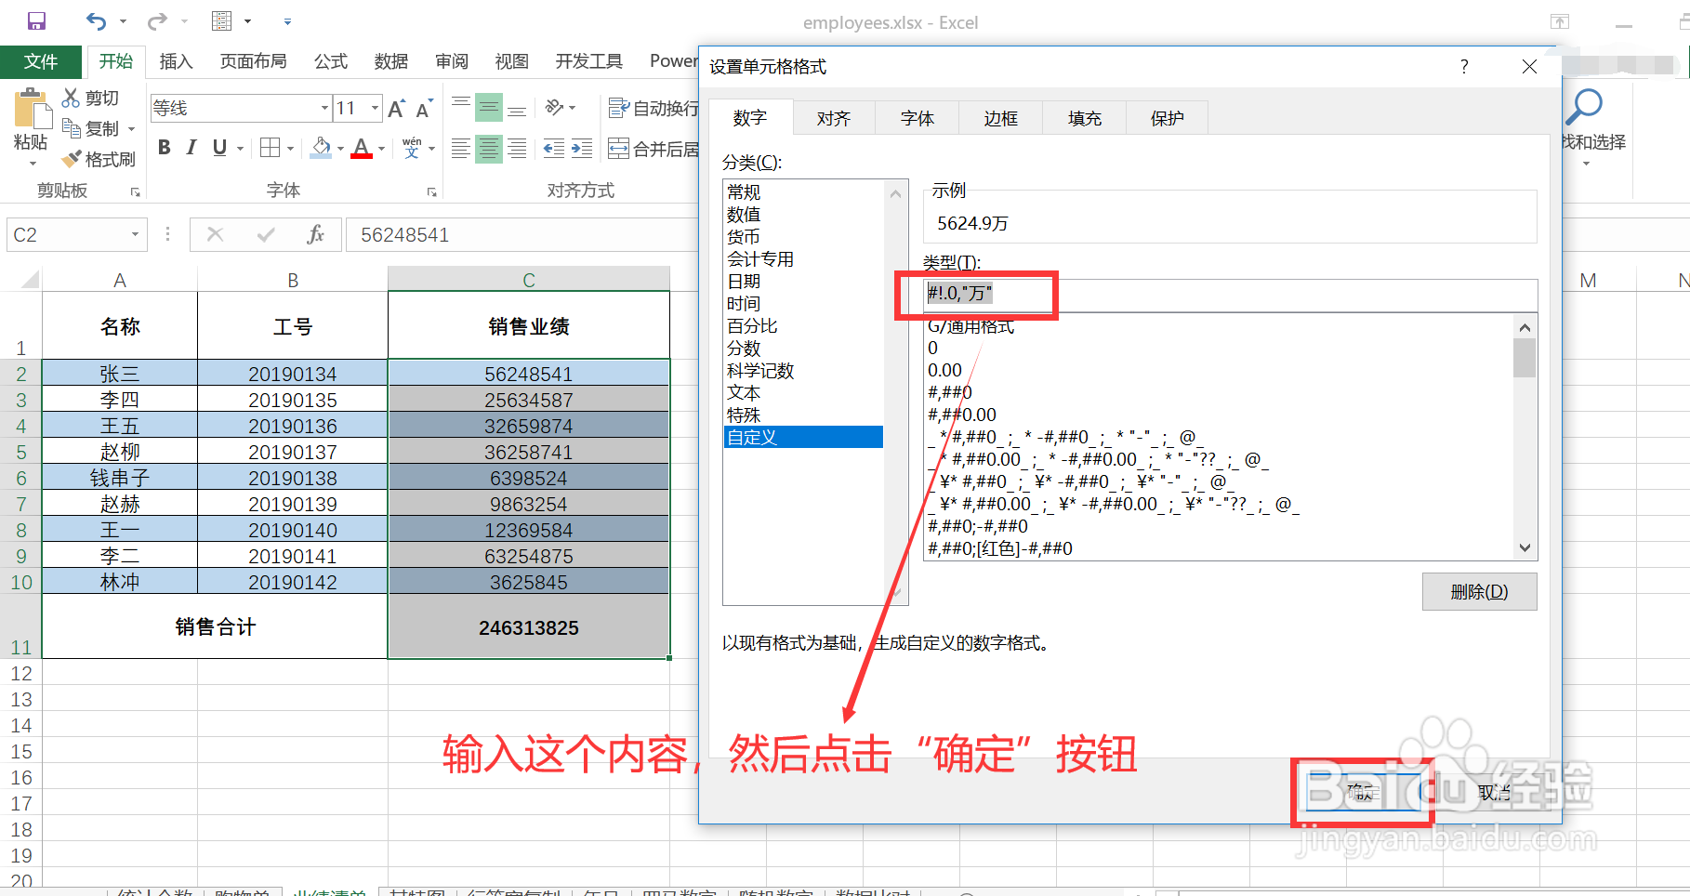This screenshot has height=896, width=1690.
Task: Click the phonetic guide wén icon
Action: (412, 148)
